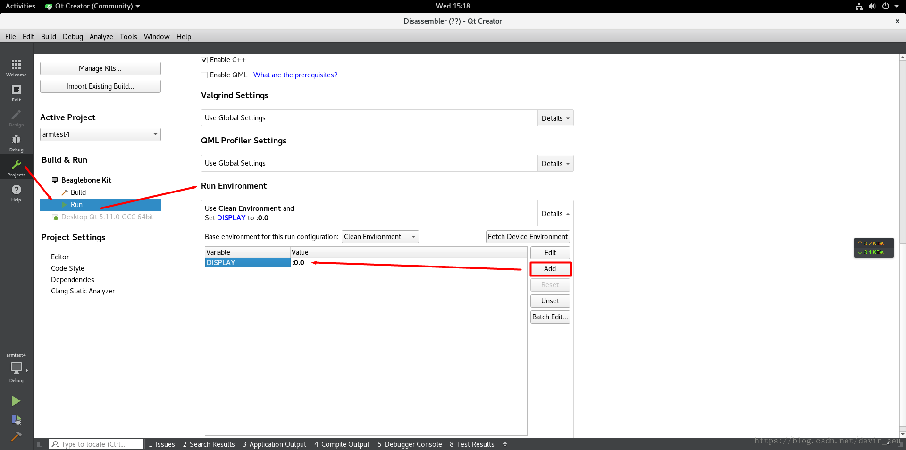Click Import Existing Build button
The image size is (906, 450).
pyautogui.click(x=100, y=86)
